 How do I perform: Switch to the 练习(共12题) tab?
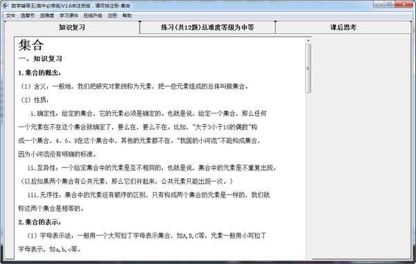coord(207,27)
